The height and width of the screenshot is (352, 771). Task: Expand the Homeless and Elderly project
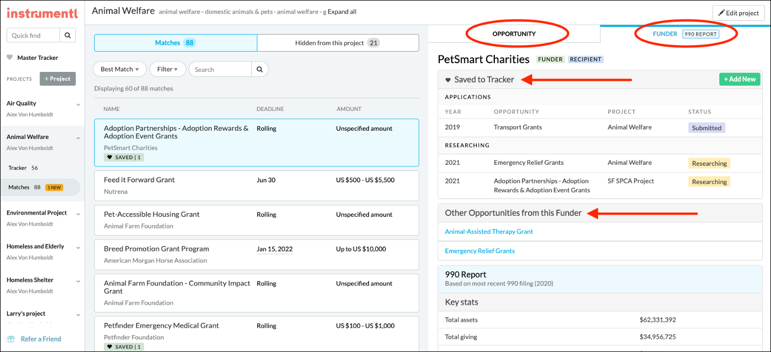78,247
